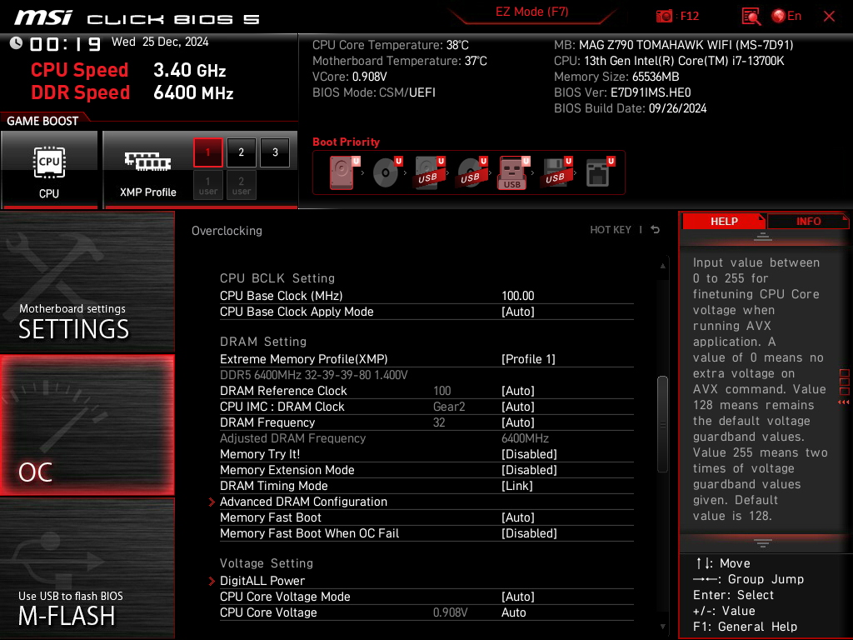The image size is (853, 640).
Task: Open the SETTINGS motherboard section
Action: pyautogui.click(x=87, y=282)
